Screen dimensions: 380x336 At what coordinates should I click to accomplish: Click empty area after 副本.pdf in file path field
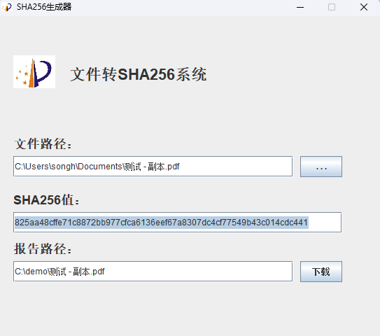click(x=235, y=167)
